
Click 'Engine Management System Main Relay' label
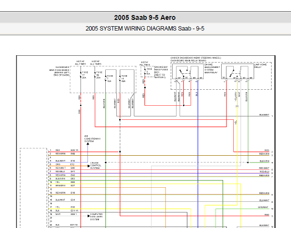212,68
